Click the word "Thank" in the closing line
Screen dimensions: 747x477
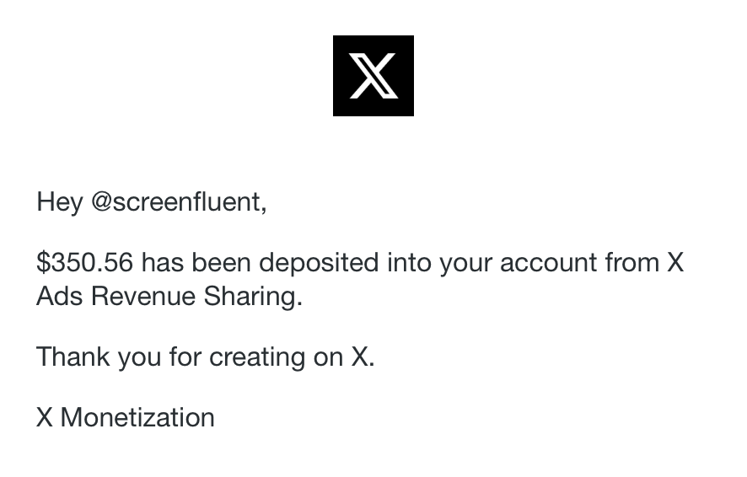pos(73,356)
